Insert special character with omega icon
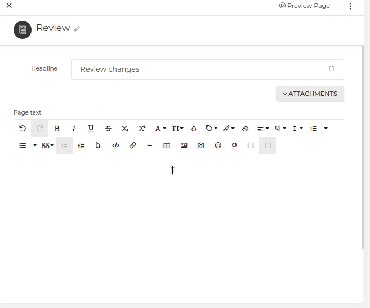370x308 pixels. [234, 146]
